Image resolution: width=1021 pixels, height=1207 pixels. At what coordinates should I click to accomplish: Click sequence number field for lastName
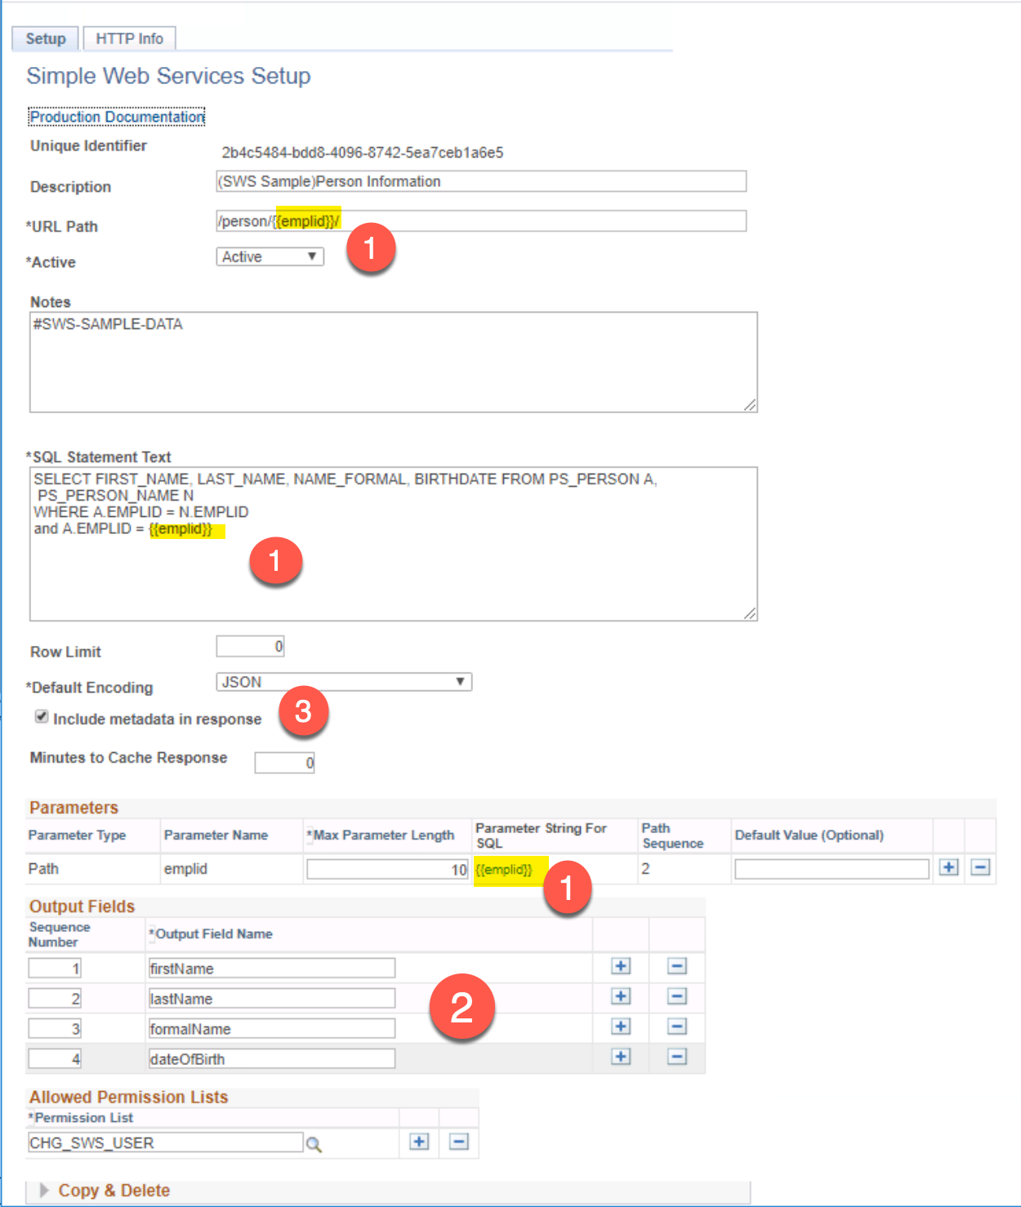click(55, 999)
